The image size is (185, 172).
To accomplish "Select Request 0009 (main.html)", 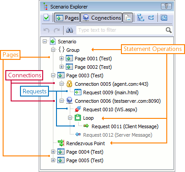I will pyautogui.click(x=111, y=92).
